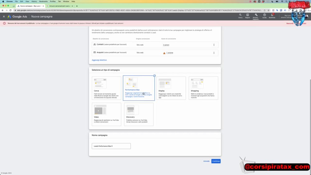Click the Do Not Disturb moon icon
Image resolution: width=311 pixels, height=175 pixels.
point(272,1)
